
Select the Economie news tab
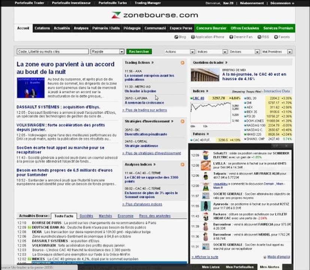click(125, 216)
